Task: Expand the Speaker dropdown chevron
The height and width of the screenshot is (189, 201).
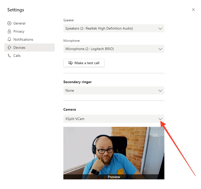Action: pos(160,28)
